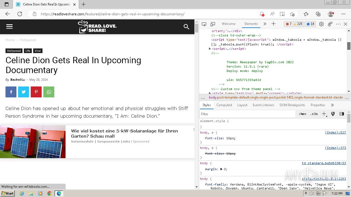Toggle the .cls class editor

pos(314,114)
